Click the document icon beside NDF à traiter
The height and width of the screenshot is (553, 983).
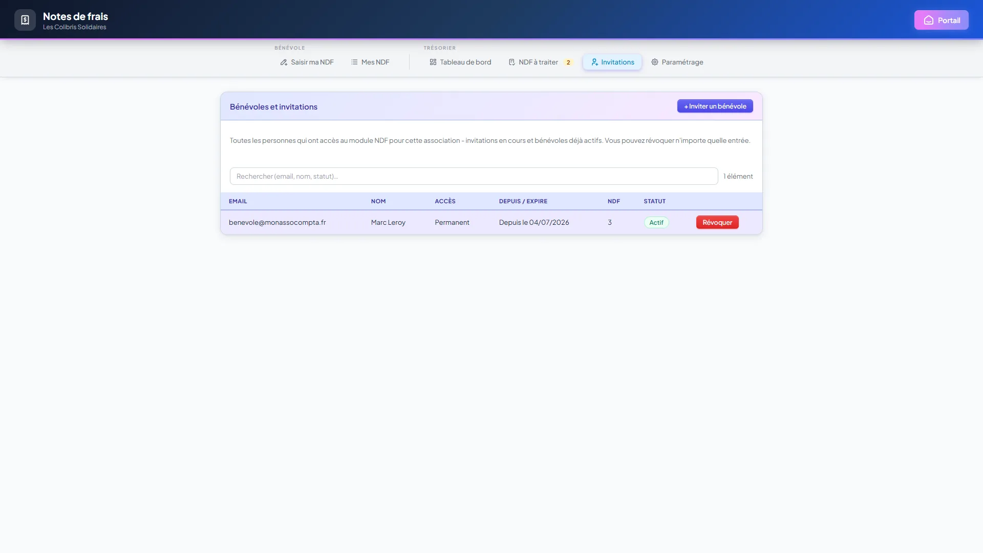click(x=511, y=62)
